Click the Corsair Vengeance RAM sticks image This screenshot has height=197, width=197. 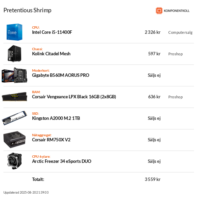[x=14, y=97]
